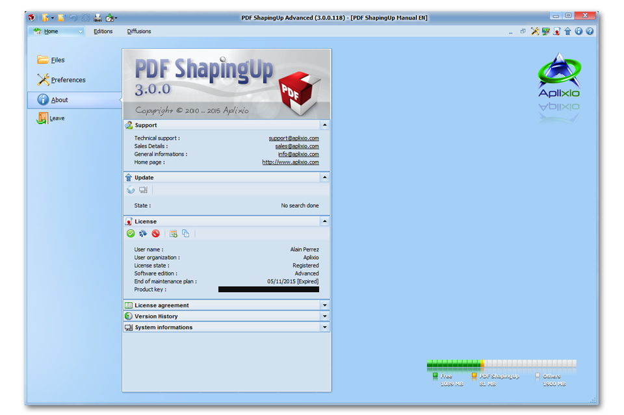Click the license certificate icon in top-right toolbar
624x415 pixels.
(x=557, y=31)
